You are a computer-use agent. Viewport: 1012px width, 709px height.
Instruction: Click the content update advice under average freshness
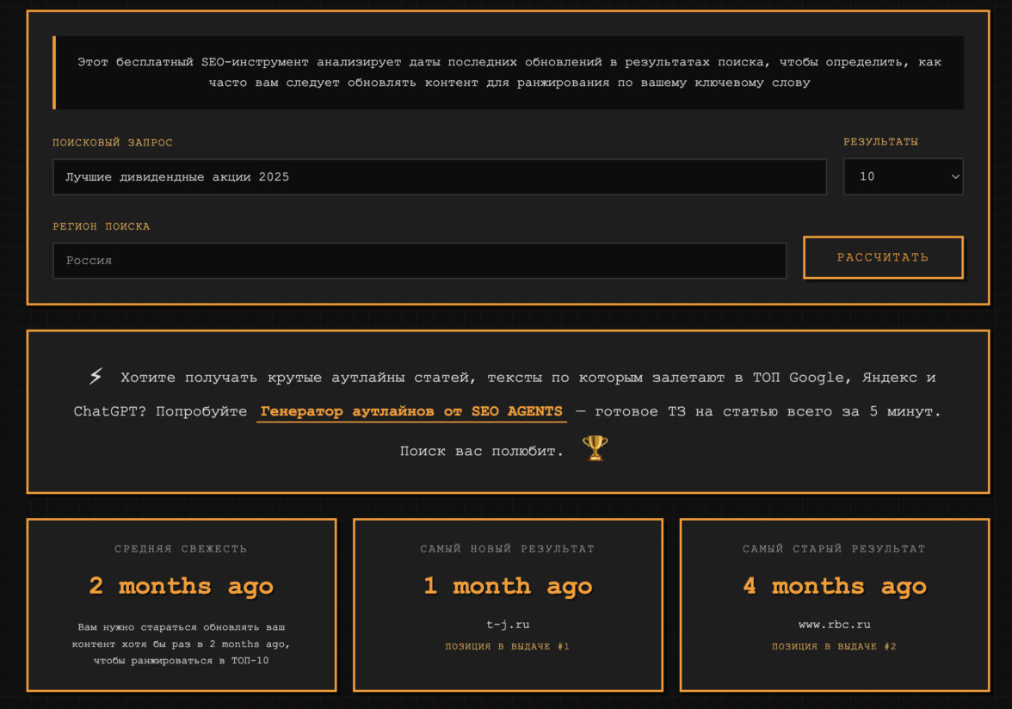coord(181,644)
